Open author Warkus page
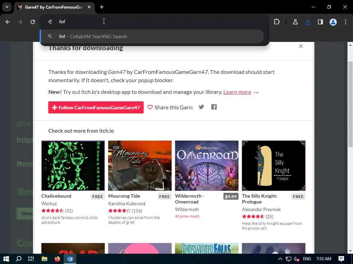 (x=49, y=203)
